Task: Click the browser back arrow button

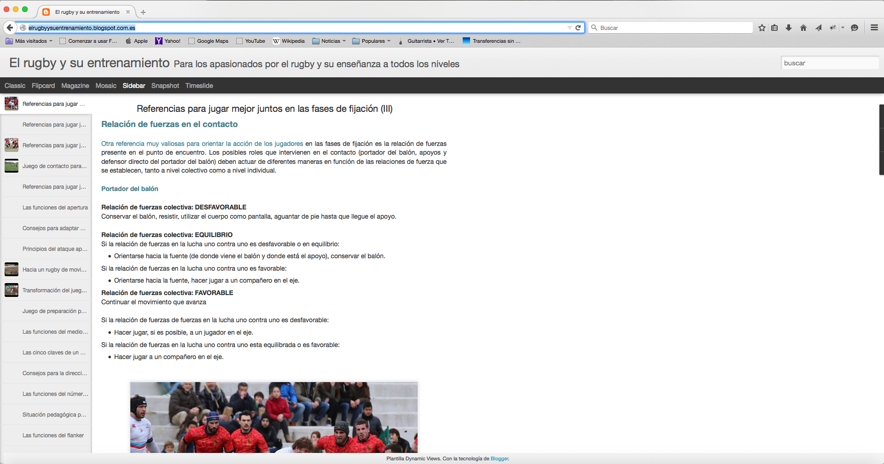Action: point(10,28)
